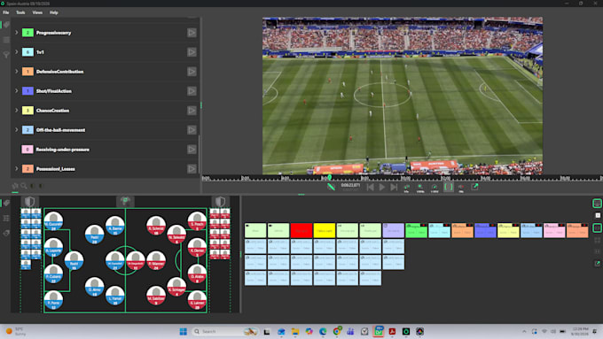Click the external link icon in right sidebar
This screenshot has height=339, width=603.
click(x=597, y=264)
